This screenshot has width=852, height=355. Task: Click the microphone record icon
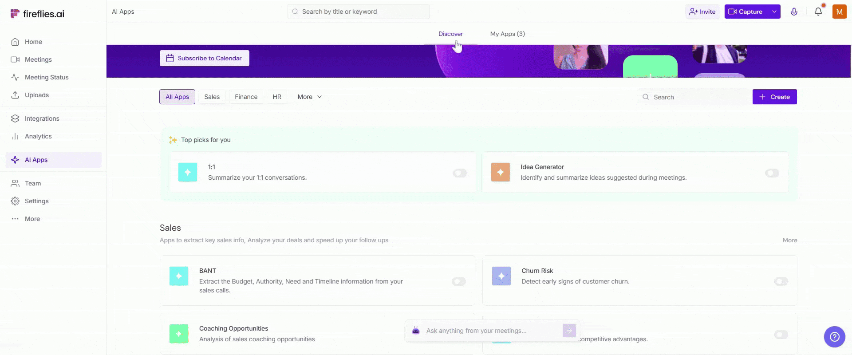point(794,12)
